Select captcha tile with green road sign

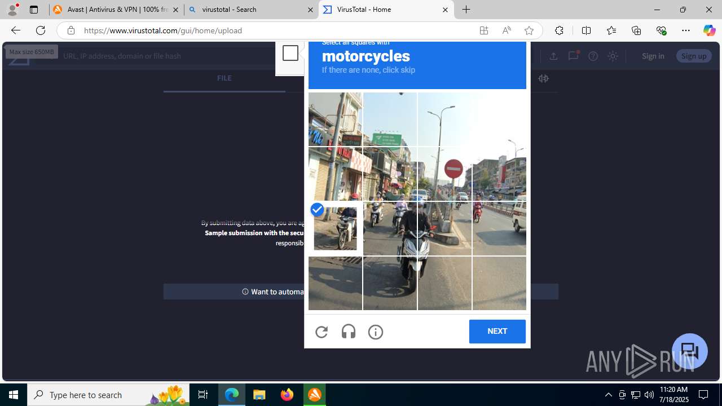pyautogui.click(x=390, y=119)
